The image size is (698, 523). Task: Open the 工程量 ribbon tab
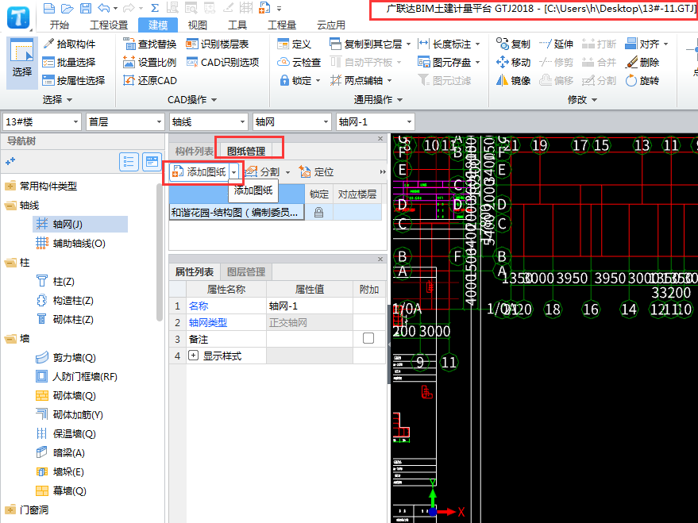point(282,25)
